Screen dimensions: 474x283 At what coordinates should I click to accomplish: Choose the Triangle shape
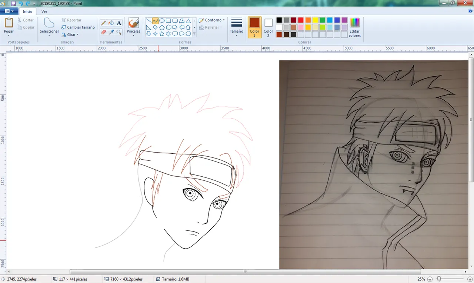(x=188, y=21)
